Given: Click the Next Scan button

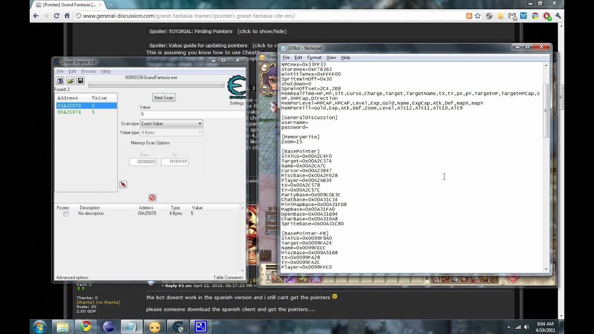Looking at the screenshot, I should [x=164, y=97].
